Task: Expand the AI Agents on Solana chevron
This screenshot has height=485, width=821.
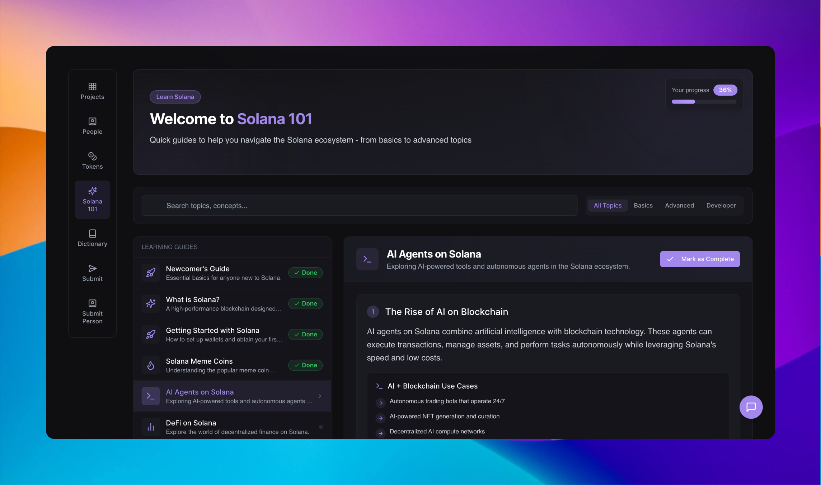Action: (x=320, y=396)
